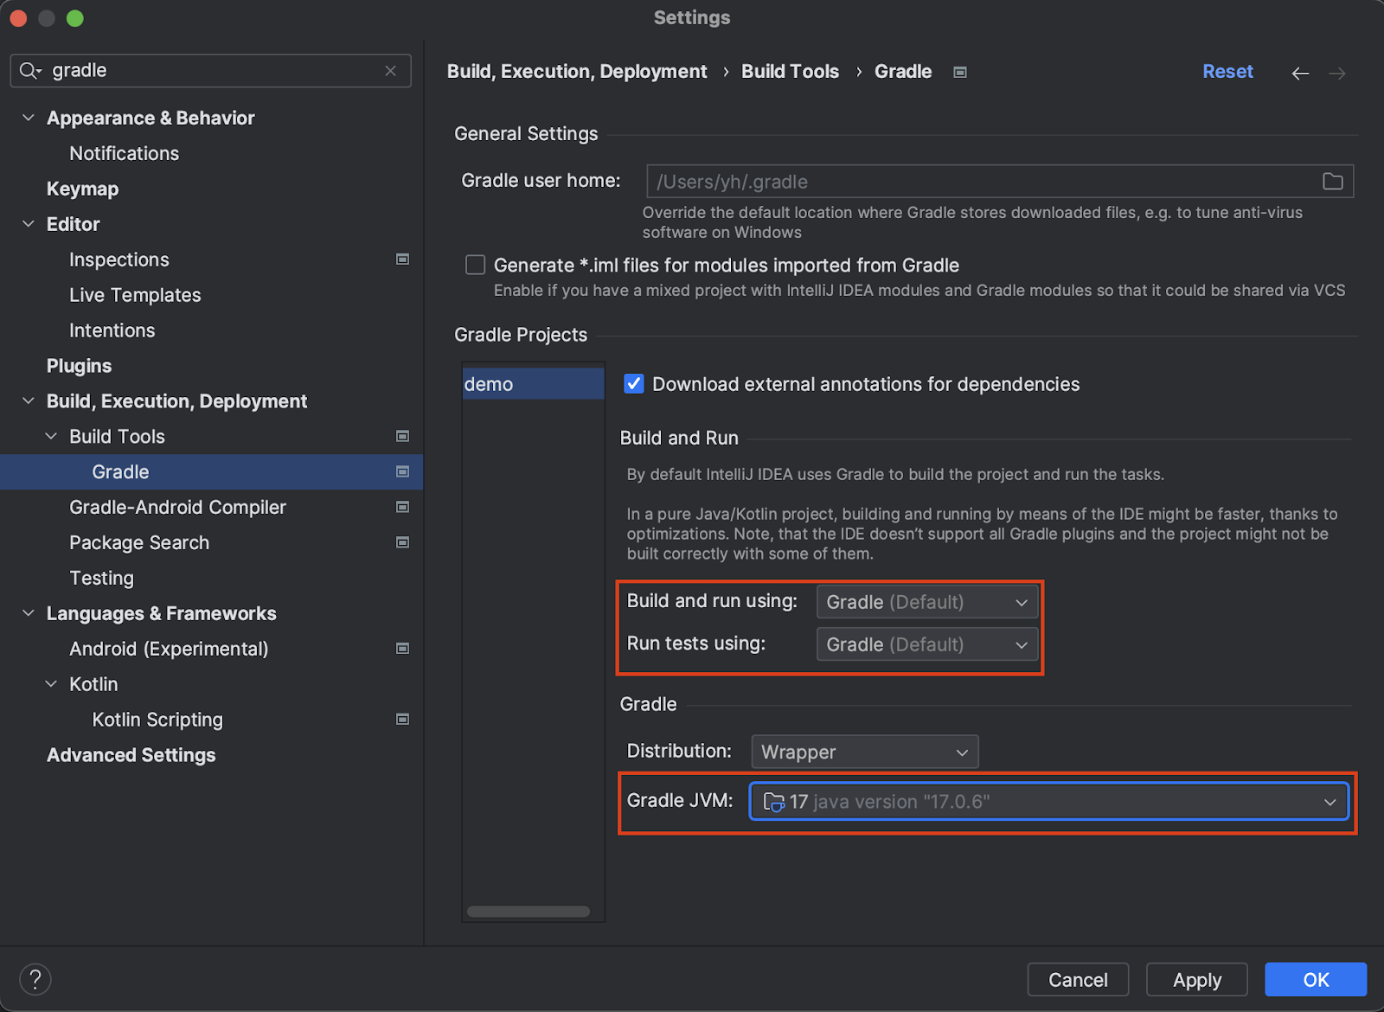This screenshot has width=1384, height=1012.
Task: Go back with the left arrow
Action: 1300,74
